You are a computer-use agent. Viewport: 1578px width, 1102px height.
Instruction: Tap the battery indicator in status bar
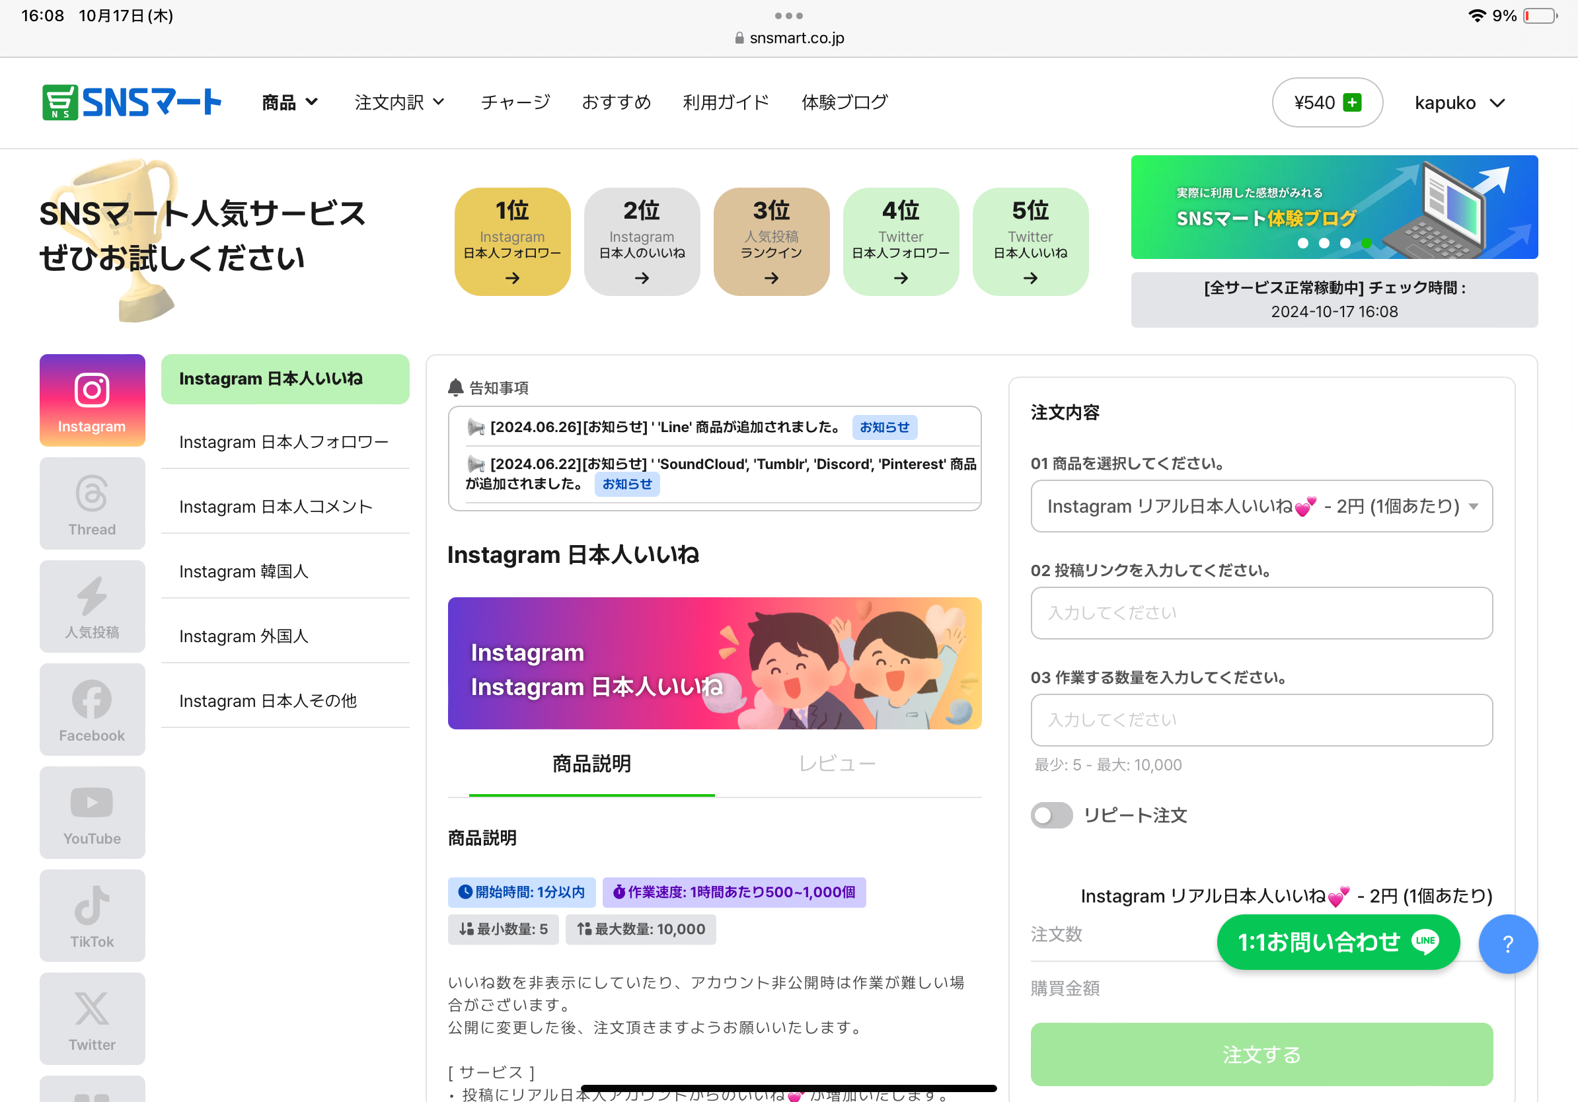point(1540,16)
